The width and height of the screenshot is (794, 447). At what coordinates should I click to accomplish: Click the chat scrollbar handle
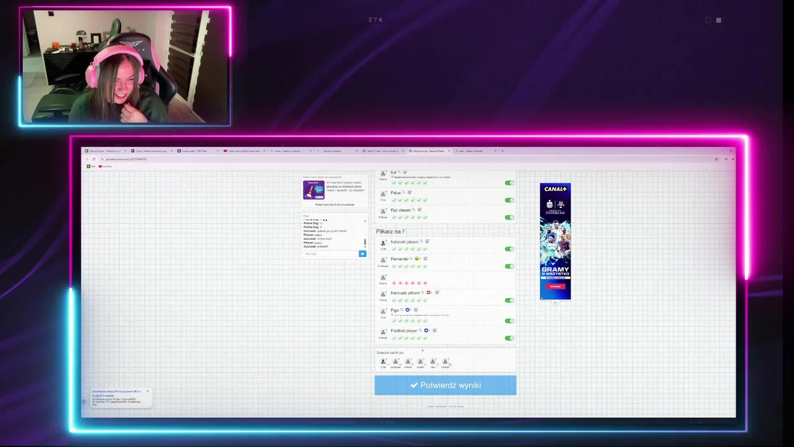[x=365, y=242]
